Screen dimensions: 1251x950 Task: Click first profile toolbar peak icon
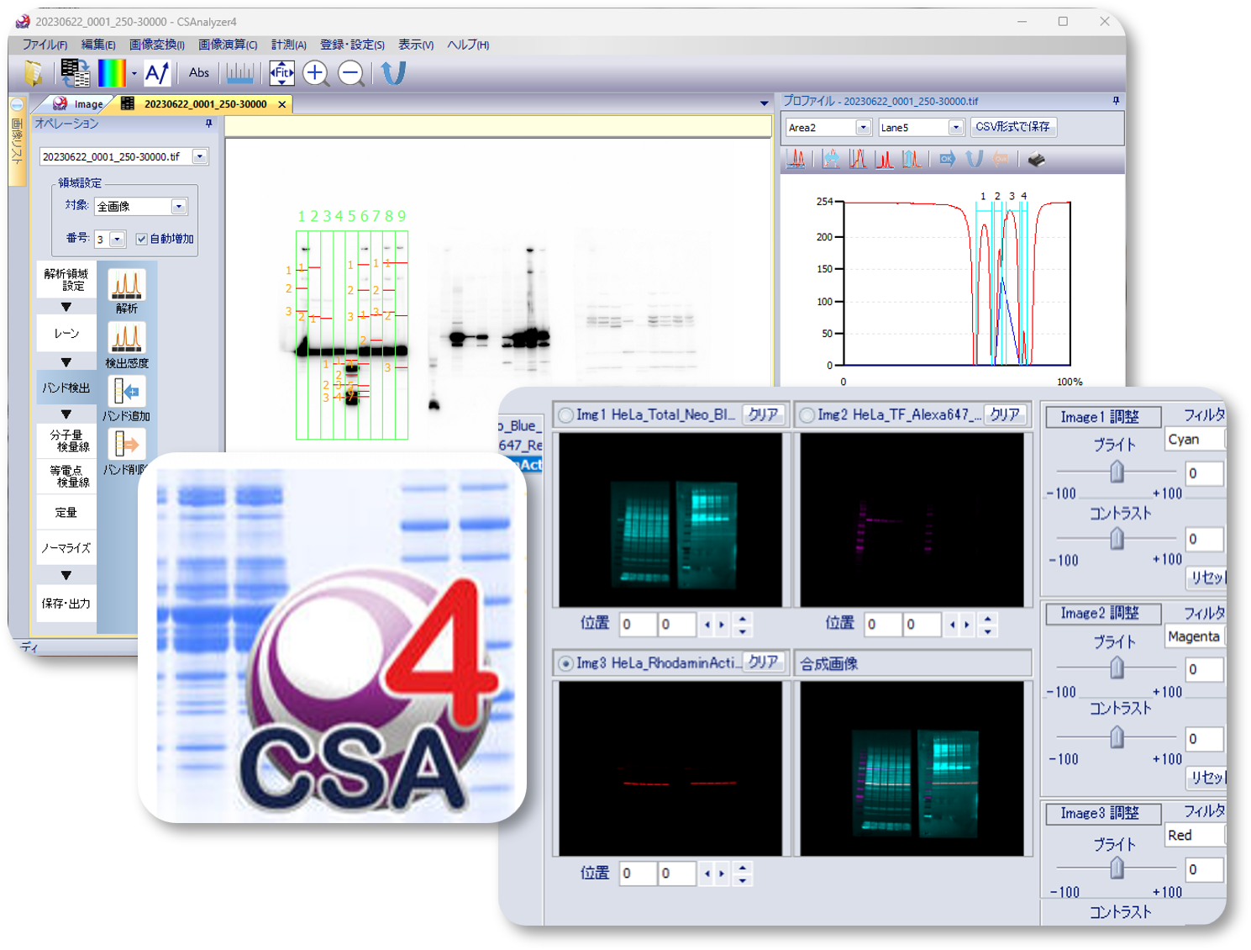click(x=796, y=159)
